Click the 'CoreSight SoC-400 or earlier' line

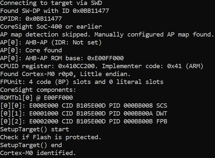pyautogui.click(x=51, y=26)
